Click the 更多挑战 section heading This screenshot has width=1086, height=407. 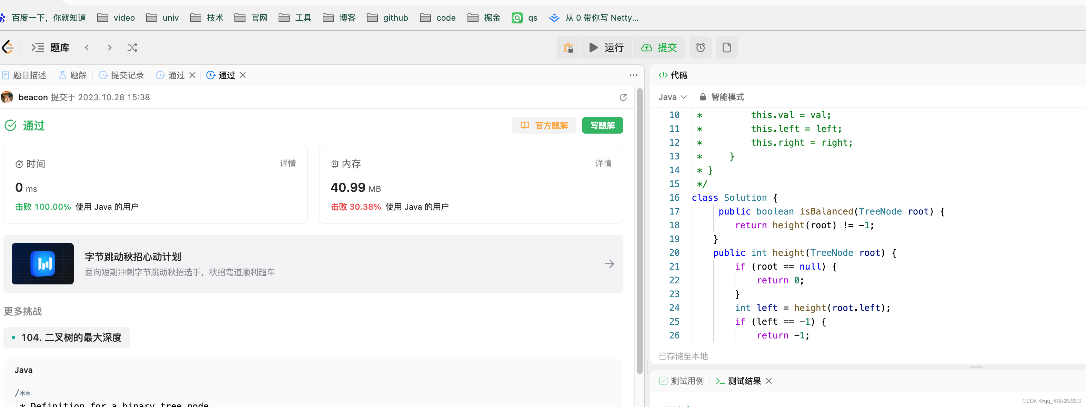tap(23, 312)
